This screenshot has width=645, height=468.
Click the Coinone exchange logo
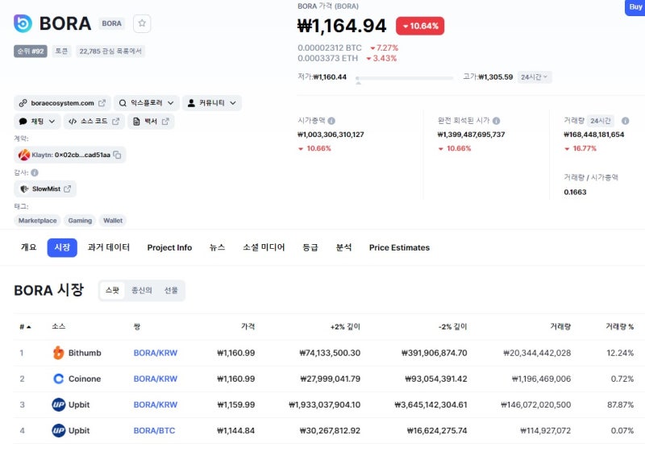(x=58, y=379)
